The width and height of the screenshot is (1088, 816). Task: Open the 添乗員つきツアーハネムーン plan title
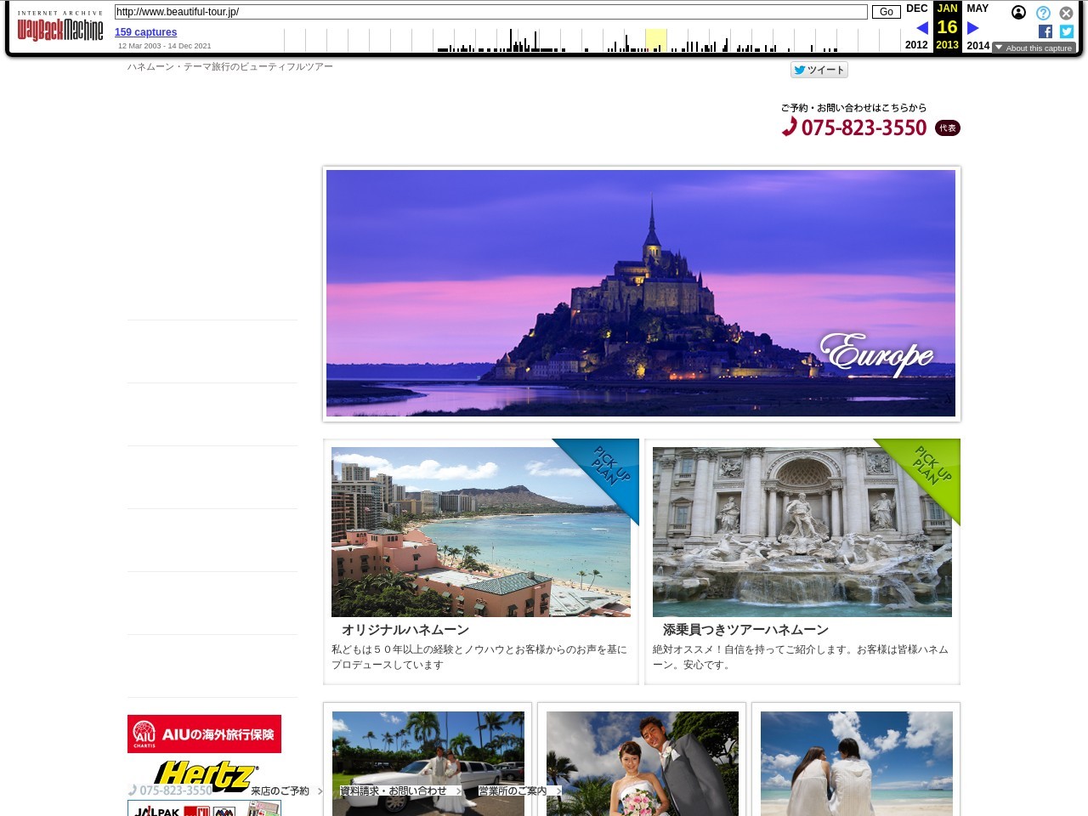pos(745,630)
